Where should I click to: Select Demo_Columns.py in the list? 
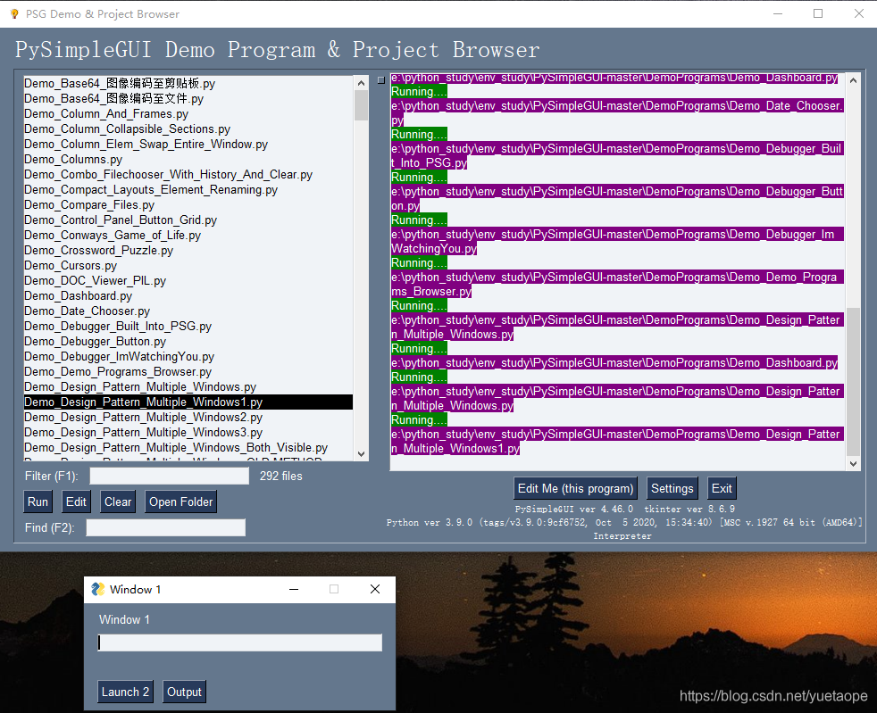[188, 159]
